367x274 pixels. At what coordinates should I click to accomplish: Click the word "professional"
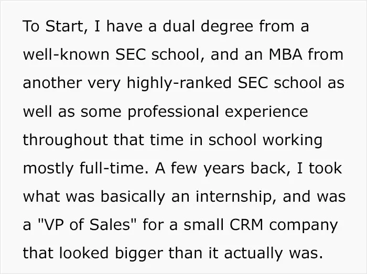point(173,111)
